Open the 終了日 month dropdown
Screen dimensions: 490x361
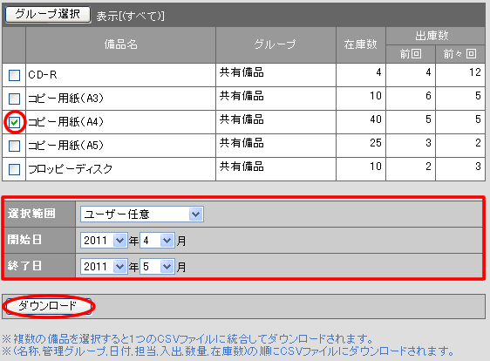pyautogui.click(x=157, y=267)
